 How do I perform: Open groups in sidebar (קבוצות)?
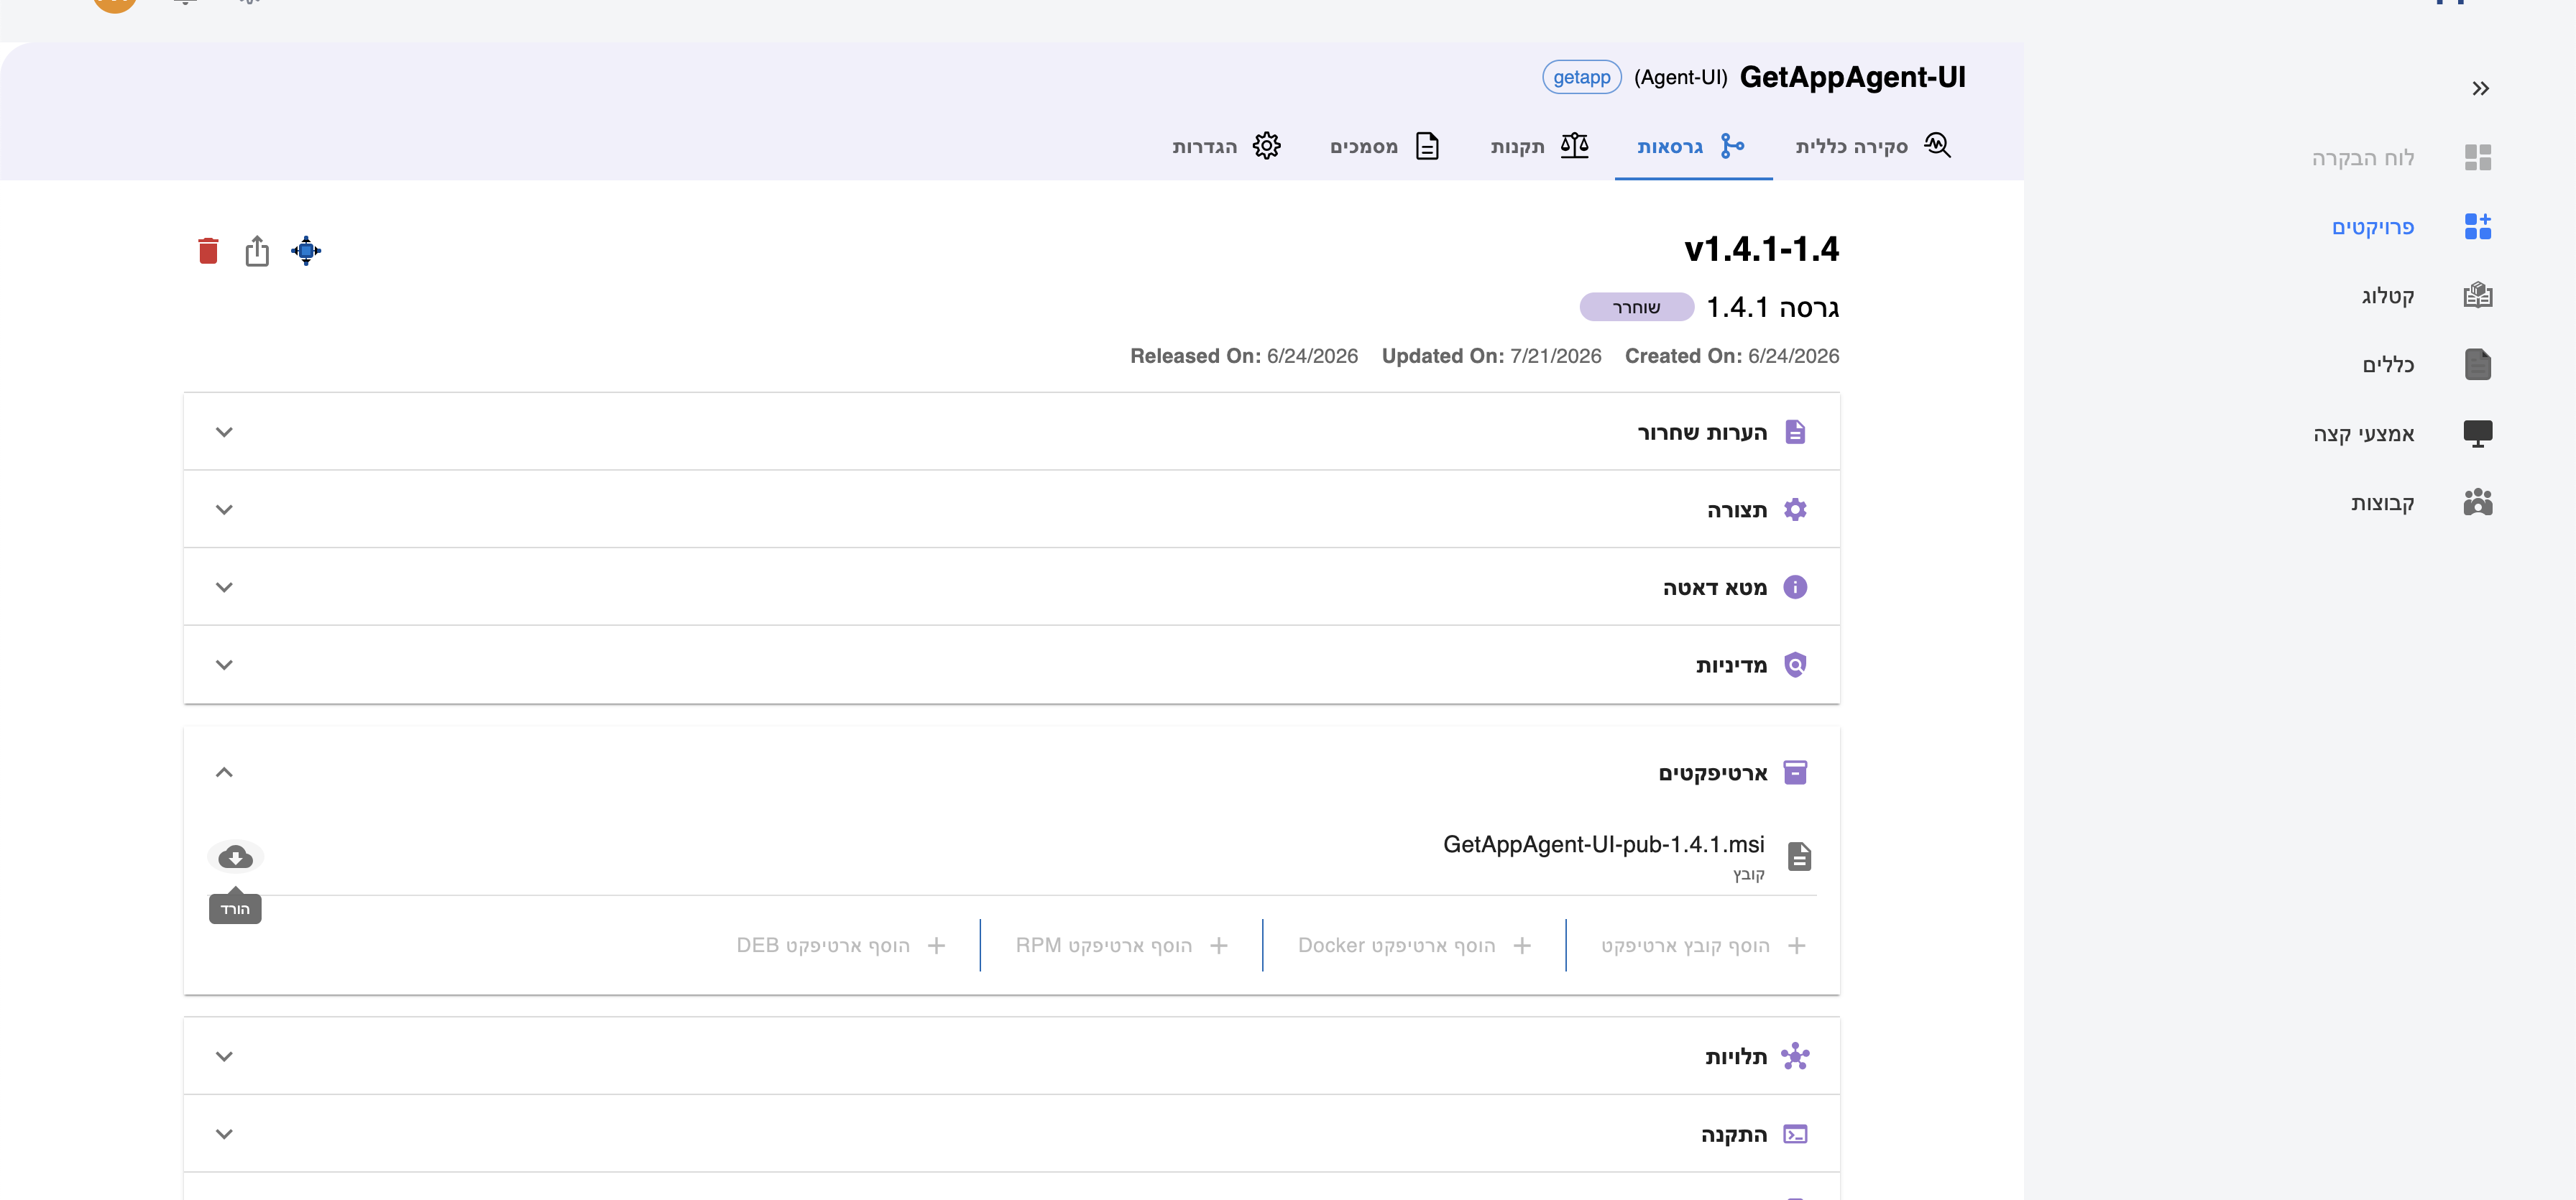point(2382,503)
